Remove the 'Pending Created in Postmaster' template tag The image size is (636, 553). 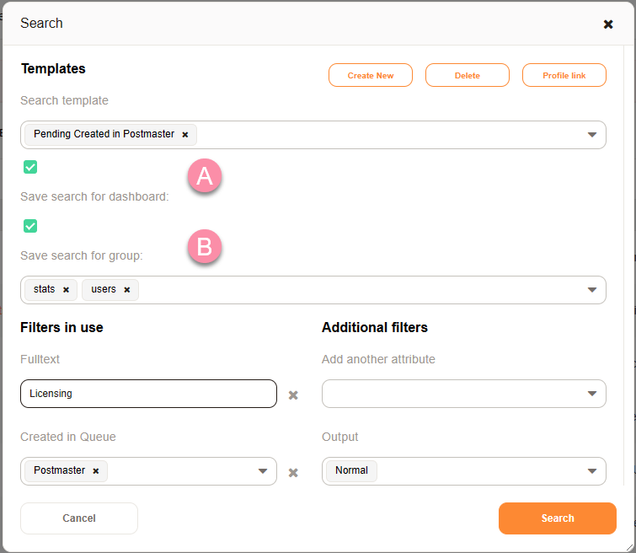(x=185, y=134)
